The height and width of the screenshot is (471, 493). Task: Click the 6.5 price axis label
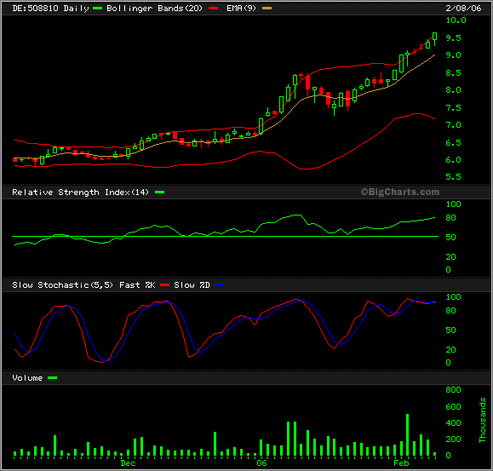click(453, 142)
